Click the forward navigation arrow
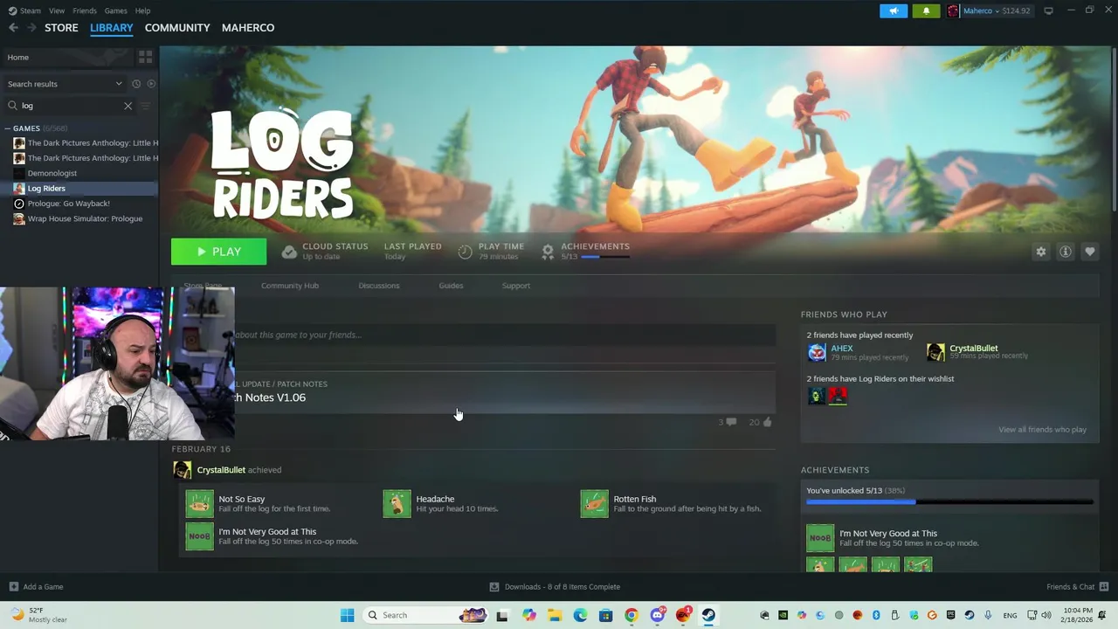Screen dimensions: 1118x629 coord(32,28)
